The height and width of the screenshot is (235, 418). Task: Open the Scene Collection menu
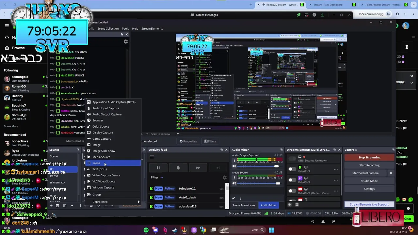108,28
